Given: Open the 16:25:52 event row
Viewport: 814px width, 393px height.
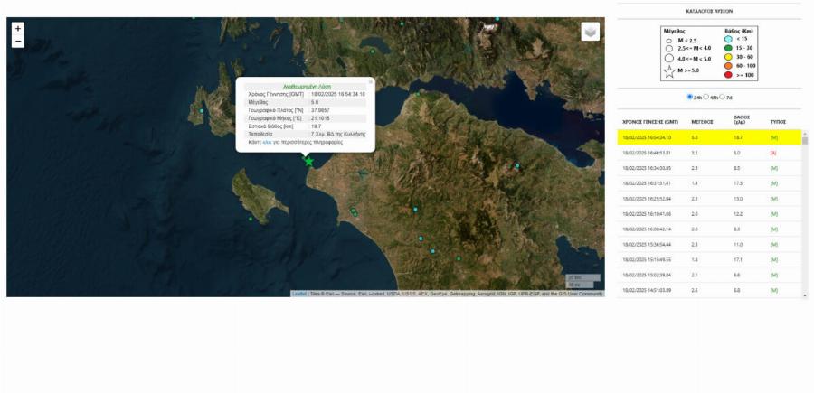Looking at the screenshot, I should pos(709,199).
